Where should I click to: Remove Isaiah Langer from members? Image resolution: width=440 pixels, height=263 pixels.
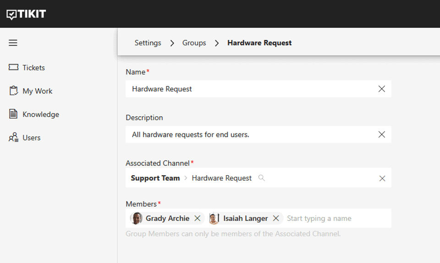click(276, 218)
